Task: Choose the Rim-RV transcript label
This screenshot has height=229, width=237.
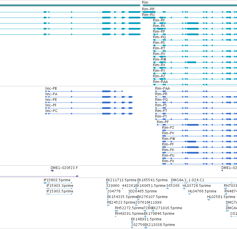Action: point(159,54)
